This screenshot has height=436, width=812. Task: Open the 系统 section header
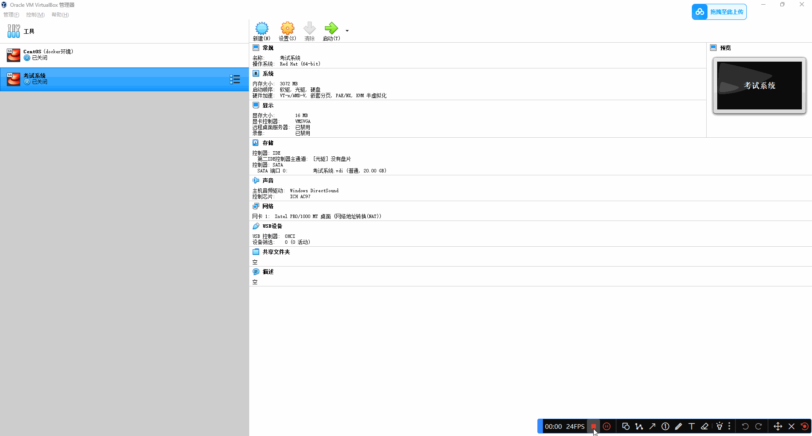pos(268,74)
